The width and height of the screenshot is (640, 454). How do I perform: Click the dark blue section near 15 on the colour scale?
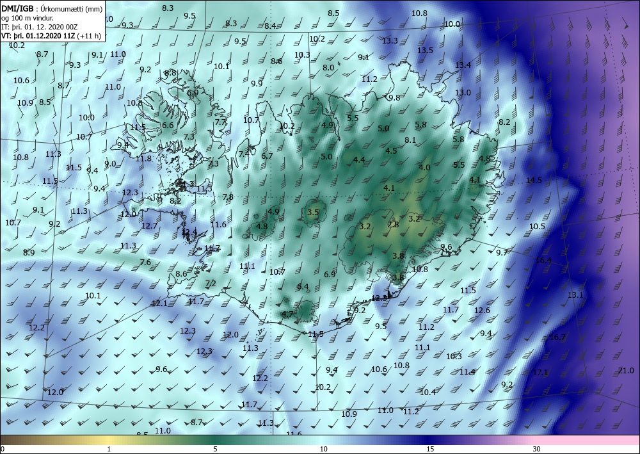pyautogui.click(x=430, y=440)
